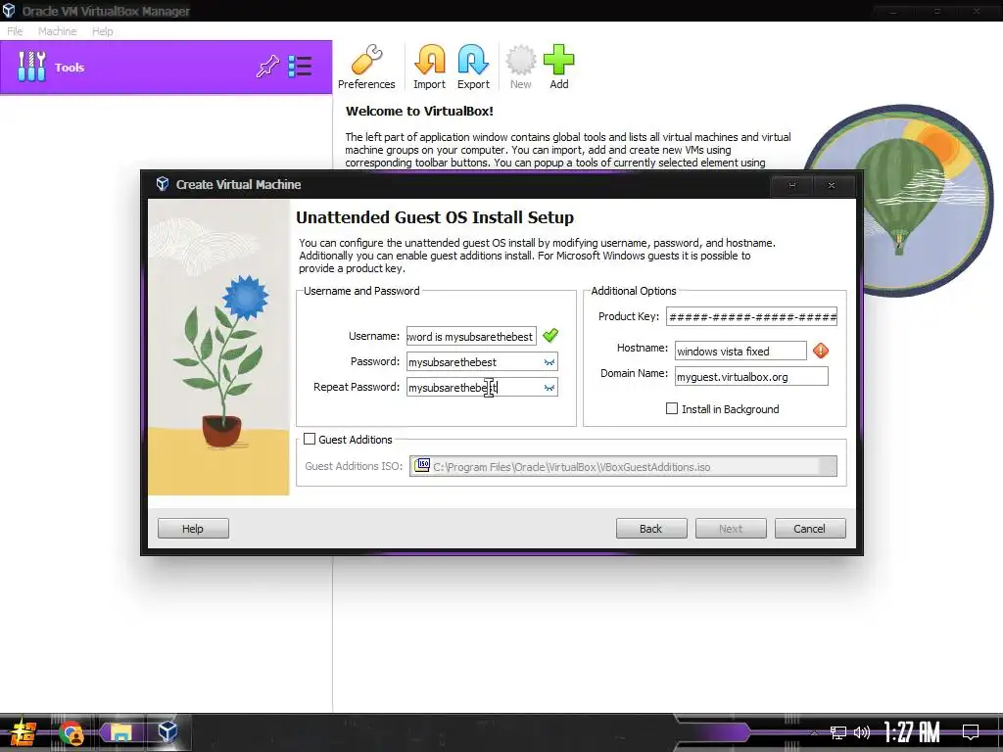This screenshot has width=1003, height=752.
Task: Open the Start menu on taskbar
Action: (23, 732)
